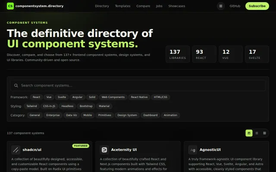
Task: Open the Templates nav item
Action: (122, 6)
